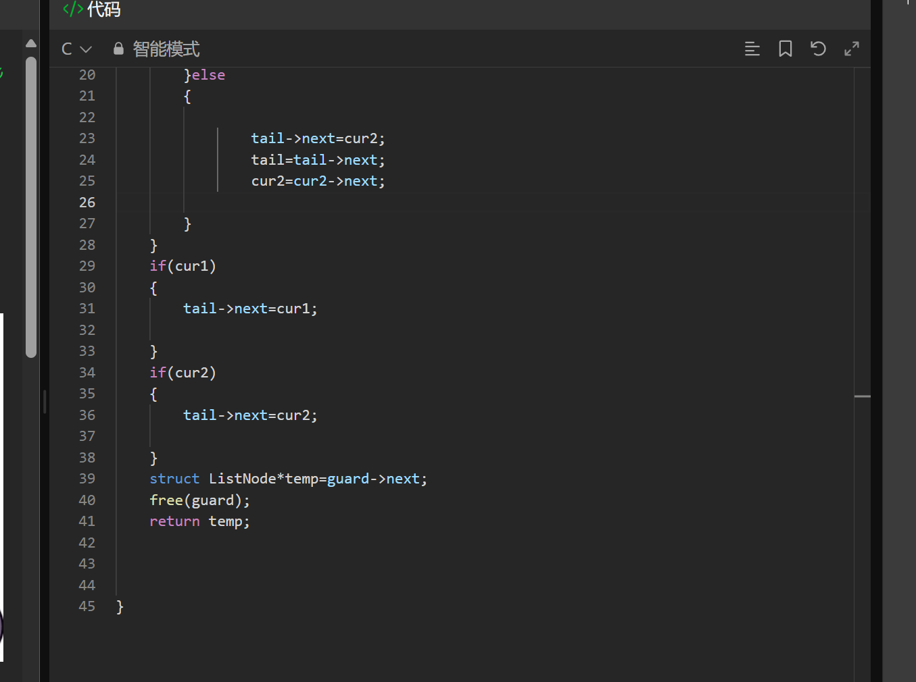This screenshot has width=916, height=682.
Task: Click closing brace on line 45
Action: tap(120, 606)
